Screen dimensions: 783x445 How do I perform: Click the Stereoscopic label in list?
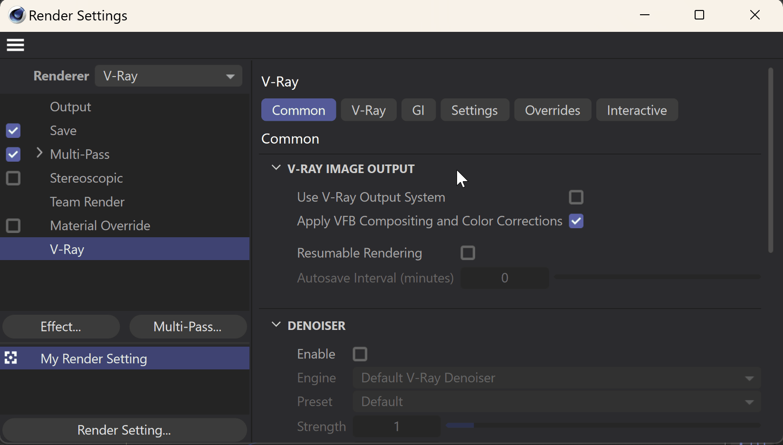click(x=86, y=178)
